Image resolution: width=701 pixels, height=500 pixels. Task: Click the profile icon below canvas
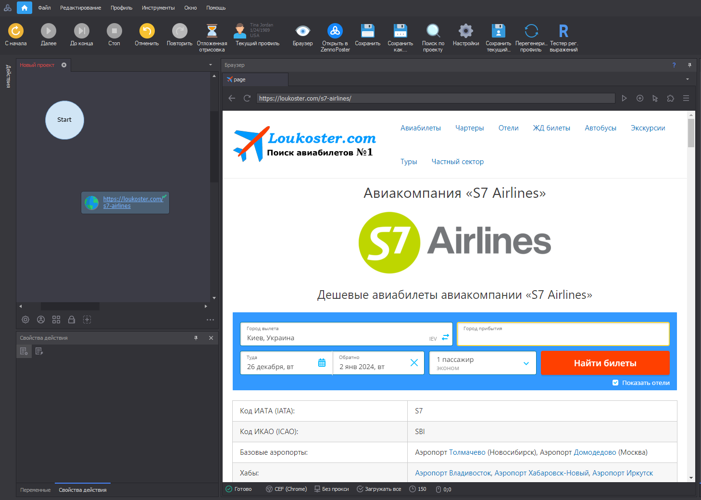(x=41, y=320)
